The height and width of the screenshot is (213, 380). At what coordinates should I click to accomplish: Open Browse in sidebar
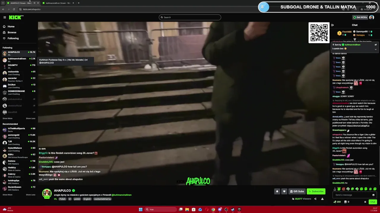click(x=12, y=33)
